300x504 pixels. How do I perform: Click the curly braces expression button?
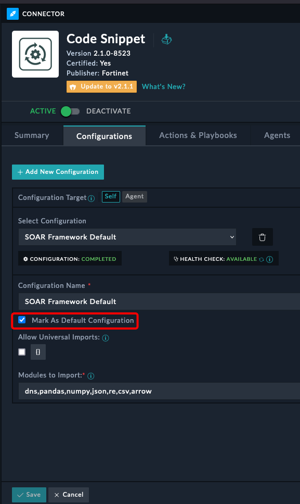pyautogui.click(x=38, y=352)
